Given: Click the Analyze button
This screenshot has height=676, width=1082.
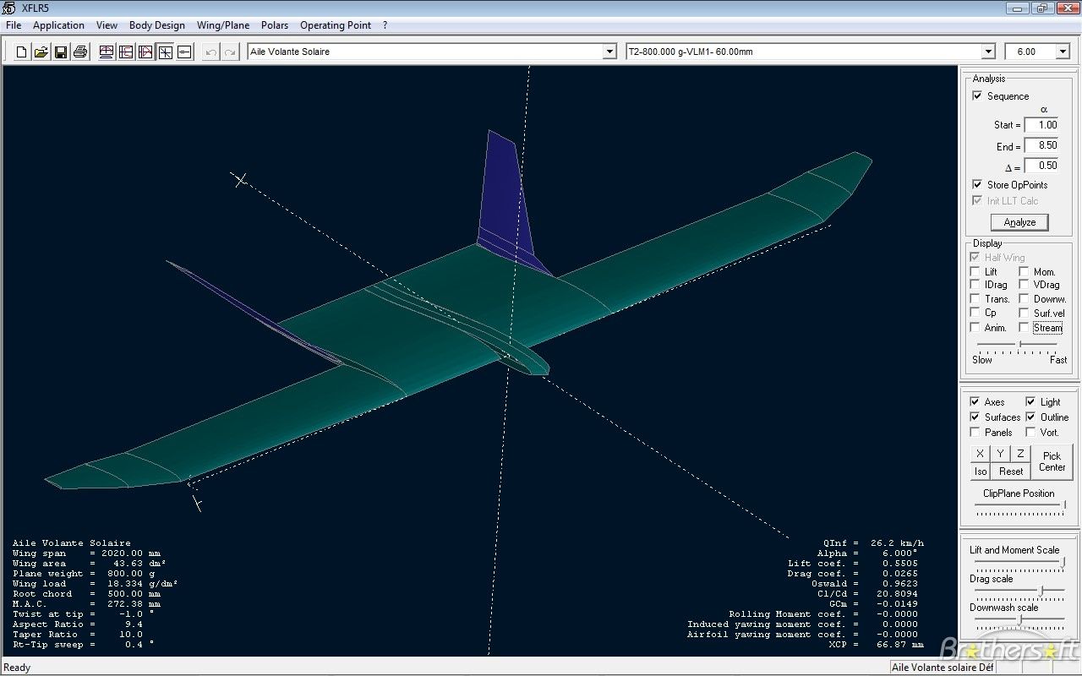Looking at the screenshot, I should [1019, 222].
